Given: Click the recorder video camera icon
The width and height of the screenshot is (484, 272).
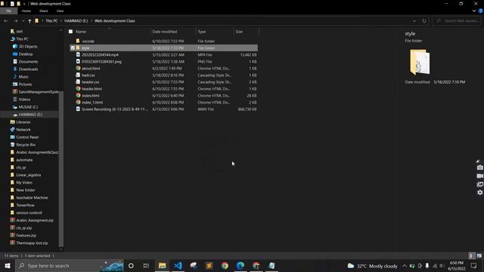Looking at the screenshot, I should click(479, 176).
